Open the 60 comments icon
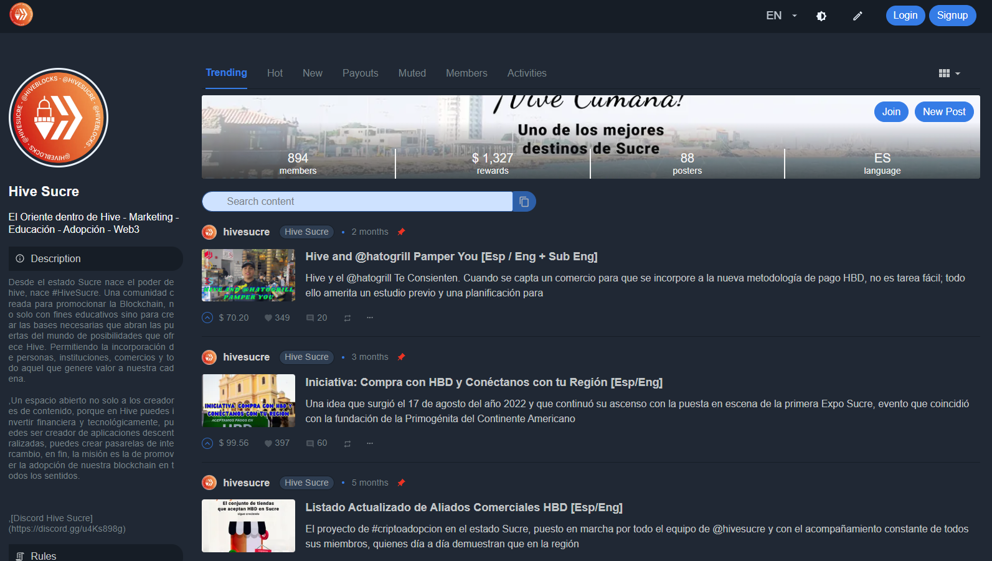Screen dimensions: 992x561 (x=310, y=443)
